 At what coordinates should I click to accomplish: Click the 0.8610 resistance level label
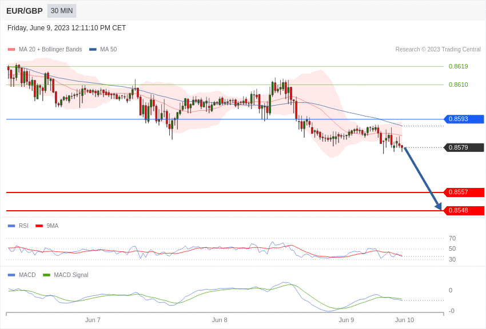point(459,85)
